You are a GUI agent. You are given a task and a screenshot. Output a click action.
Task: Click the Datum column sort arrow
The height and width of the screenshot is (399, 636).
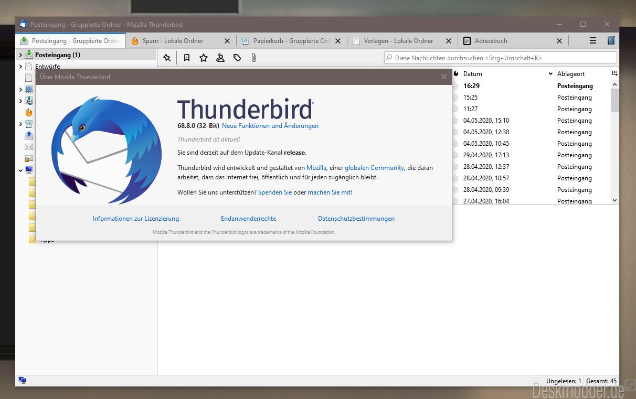tap(550, 74)
